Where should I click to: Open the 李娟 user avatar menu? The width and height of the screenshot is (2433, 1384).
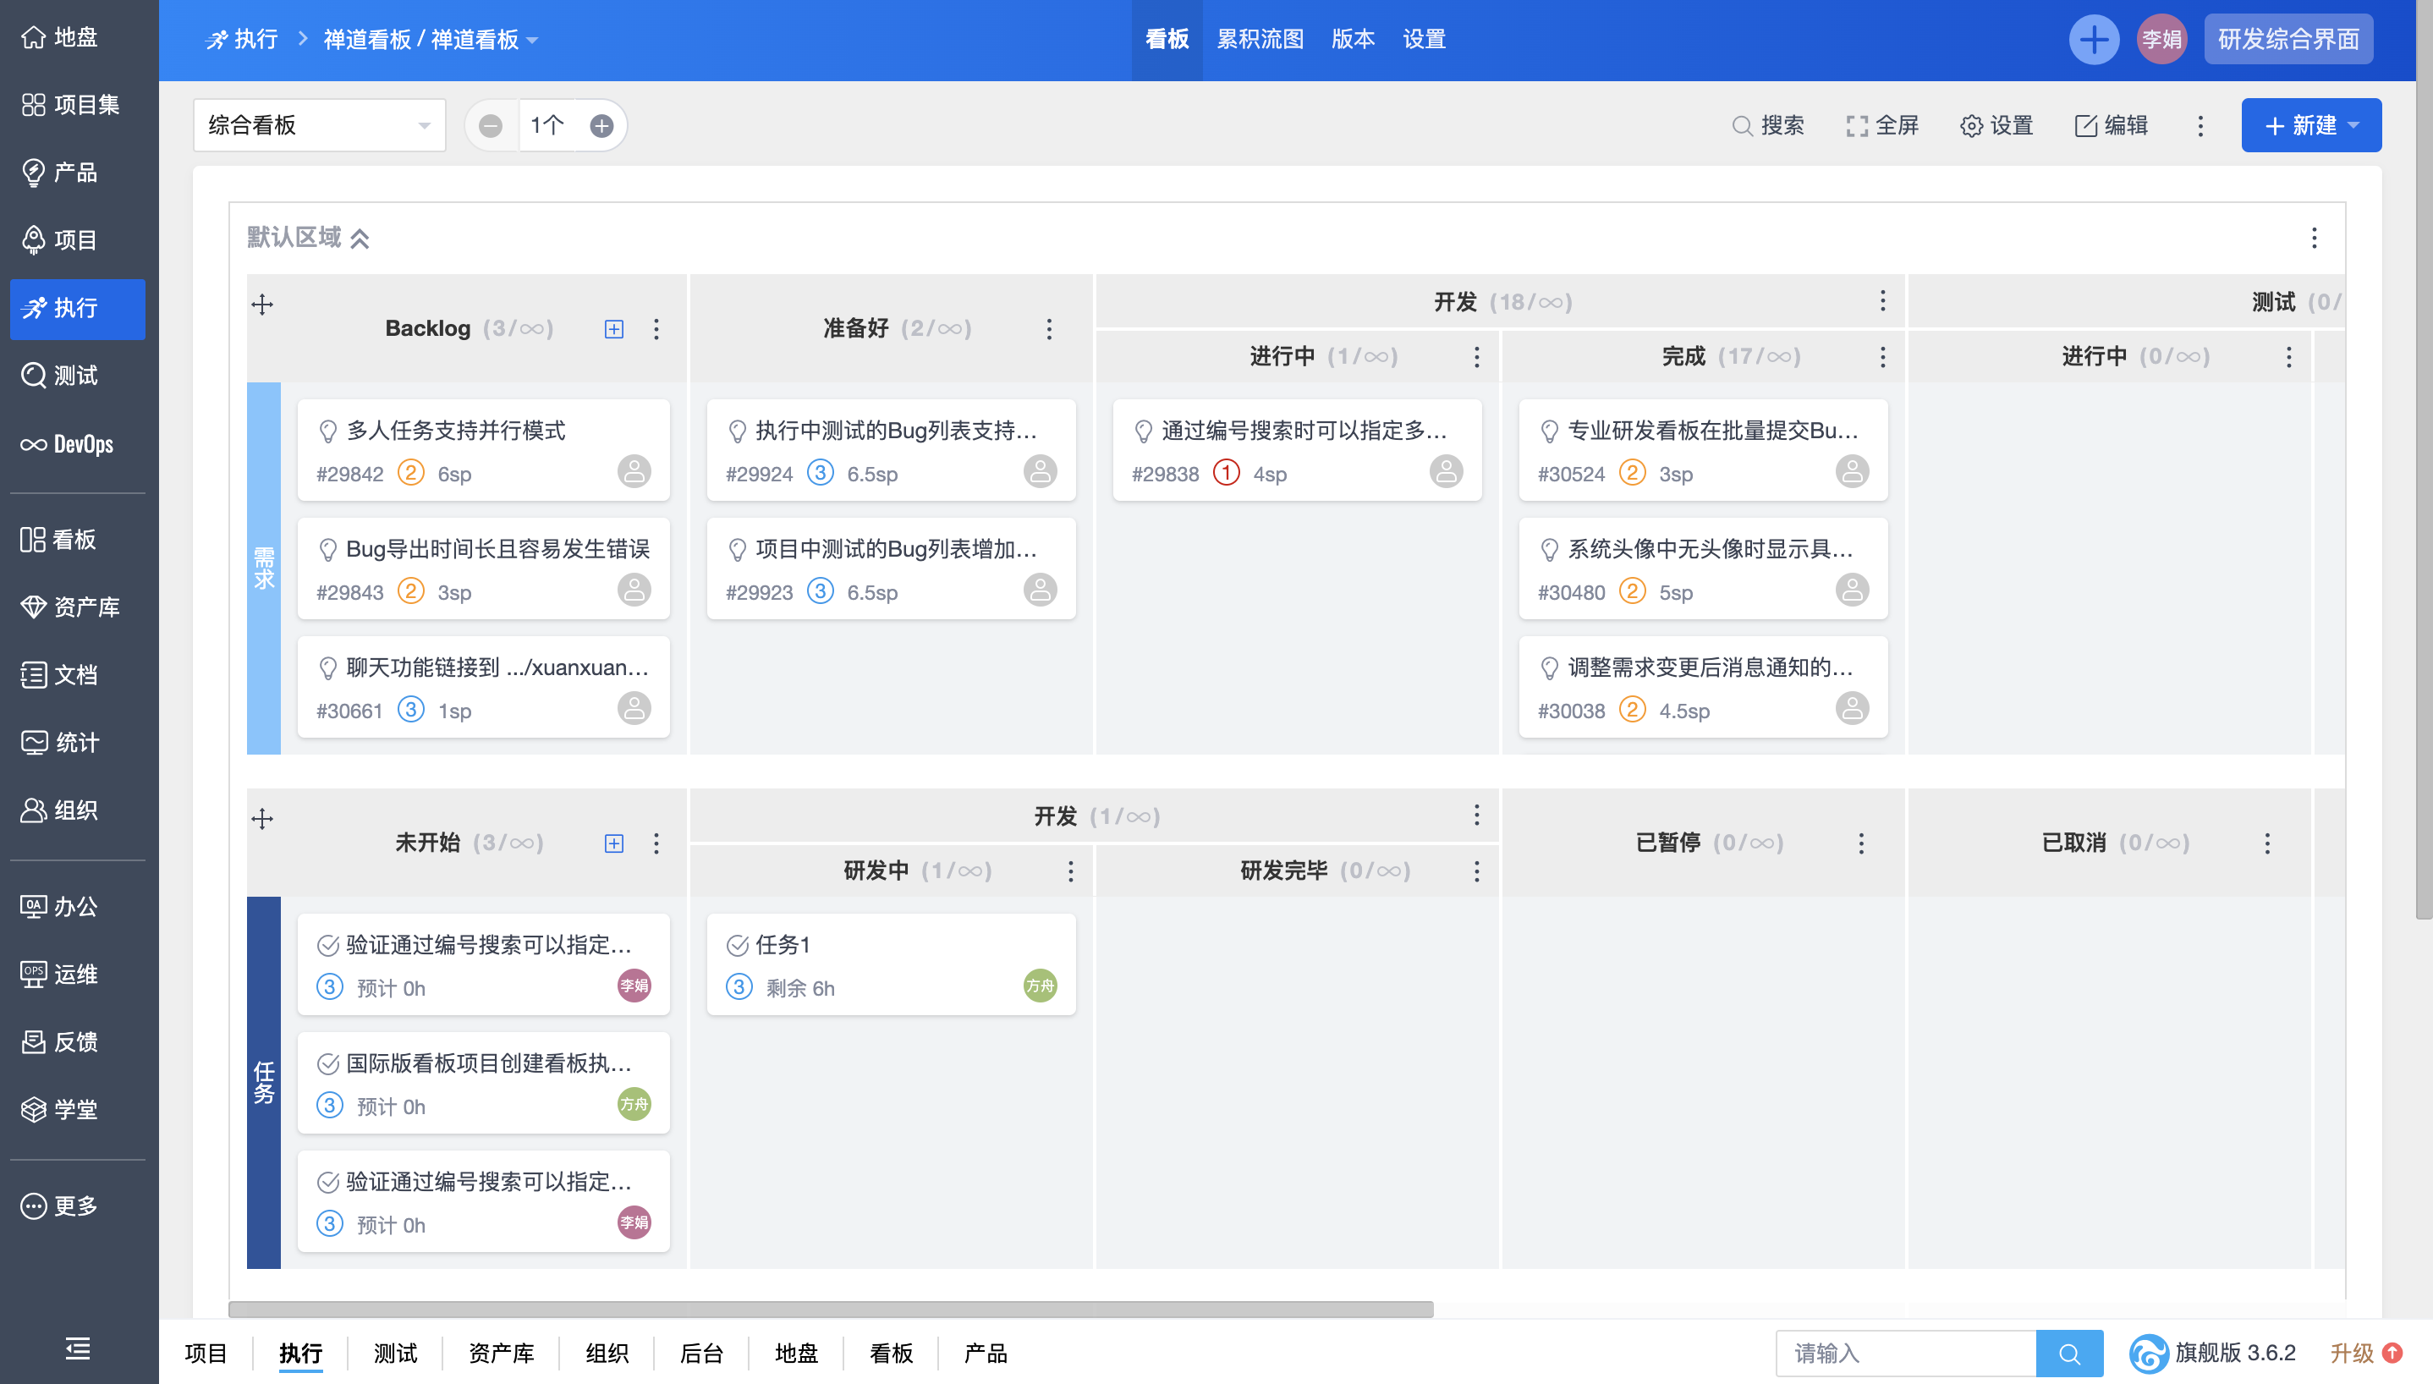coord(2161,40)
